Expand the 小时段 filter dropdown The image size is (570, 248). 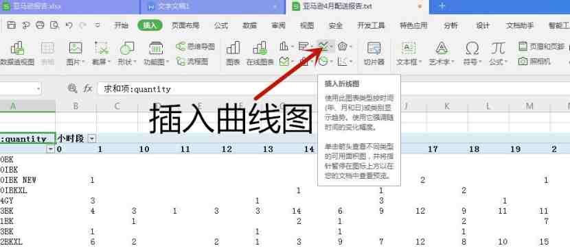92,138
